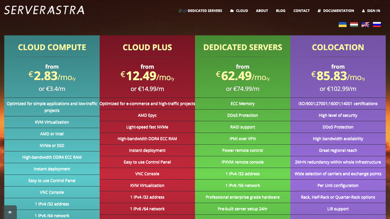This screenshot has width=390, height=219.
Task: Click 'or €14.99/m' monthly price
Action: click(x=147, y=89)
